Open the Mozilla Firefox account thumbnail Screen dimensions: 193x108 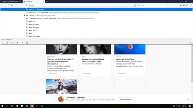pos(130,49)
